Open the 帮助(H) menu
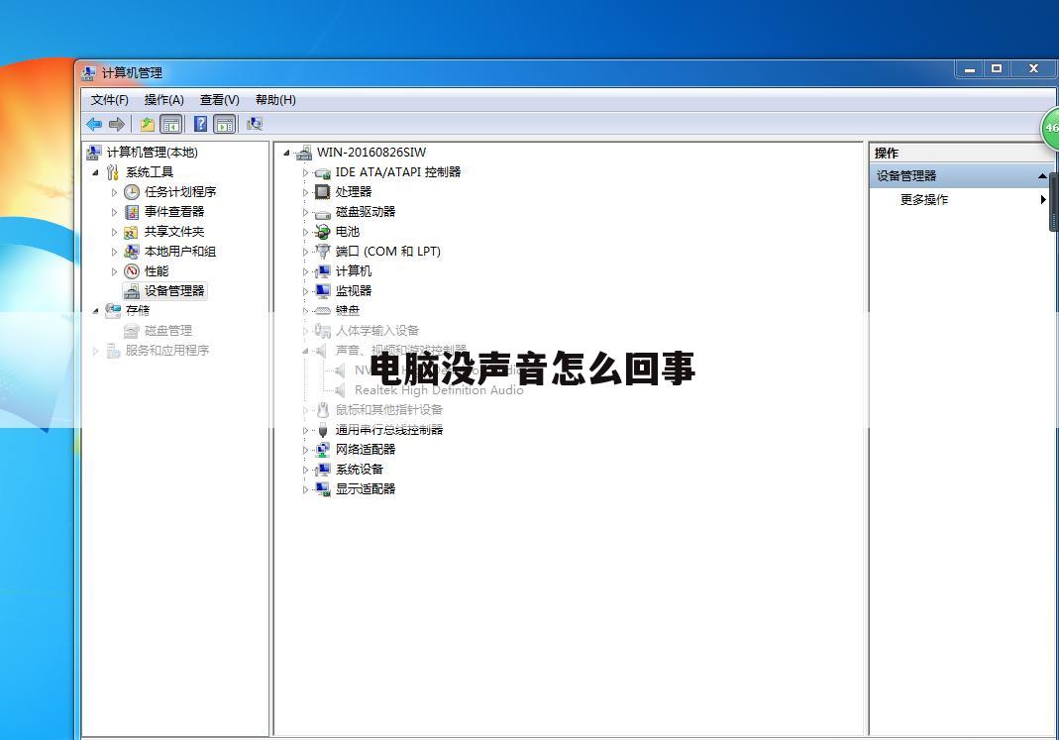The image size is (1059, 740). pos(275,100)
